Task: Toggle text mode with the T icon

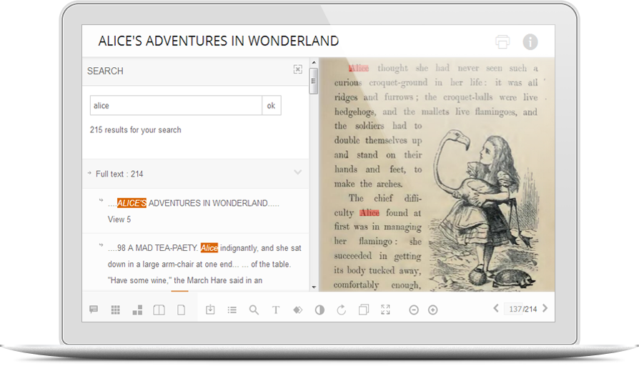Action: click(276, 310)
